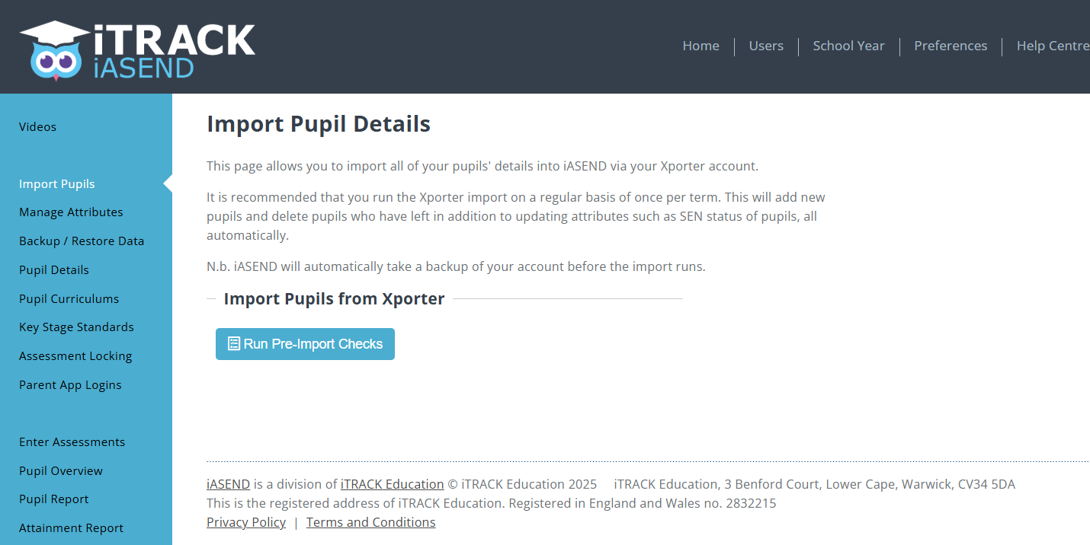Open Terms and Conditions
Viewport: 1090px width, 545px height.
point(370,521)
